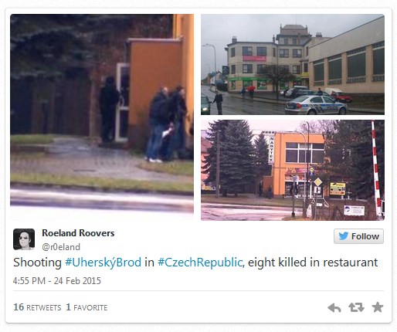Click the tweet text mentioning eight killed
The image size is (397, 332).
tap(195, 263)
